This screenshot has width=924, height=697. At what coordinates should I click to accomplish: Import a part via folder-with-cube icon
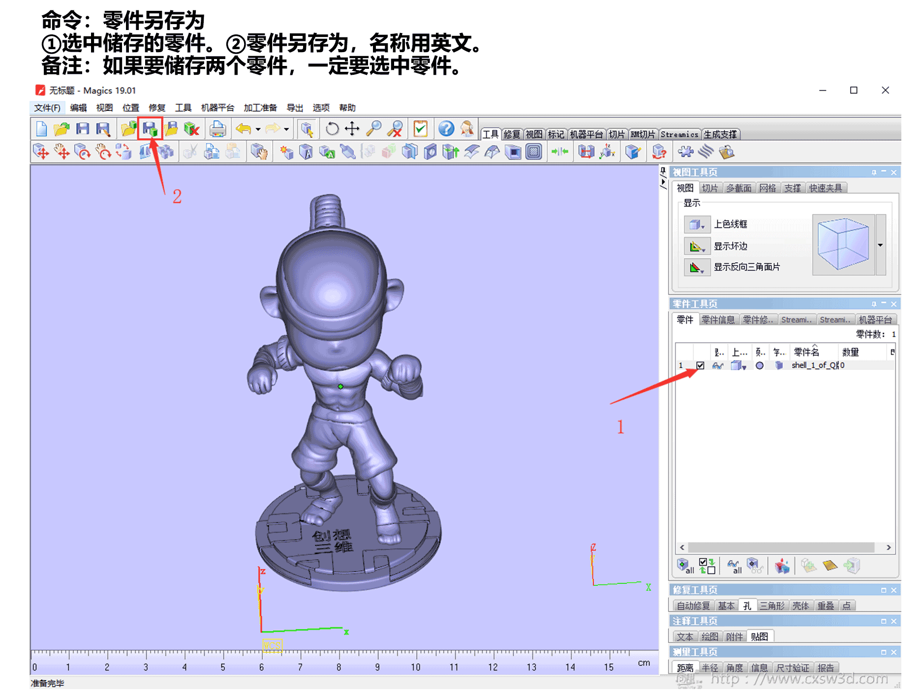[128, 129]
